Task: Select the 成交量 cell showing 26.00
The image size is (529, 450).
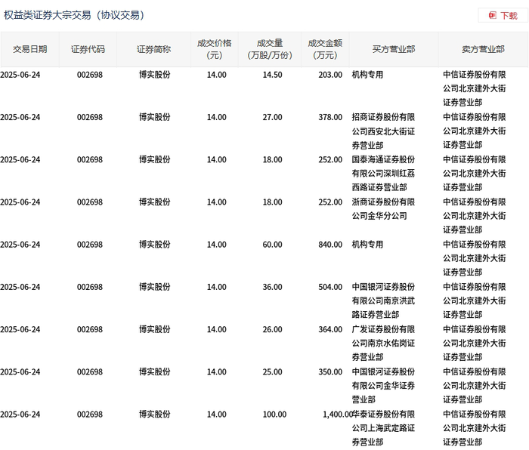Action: [272, 329]
